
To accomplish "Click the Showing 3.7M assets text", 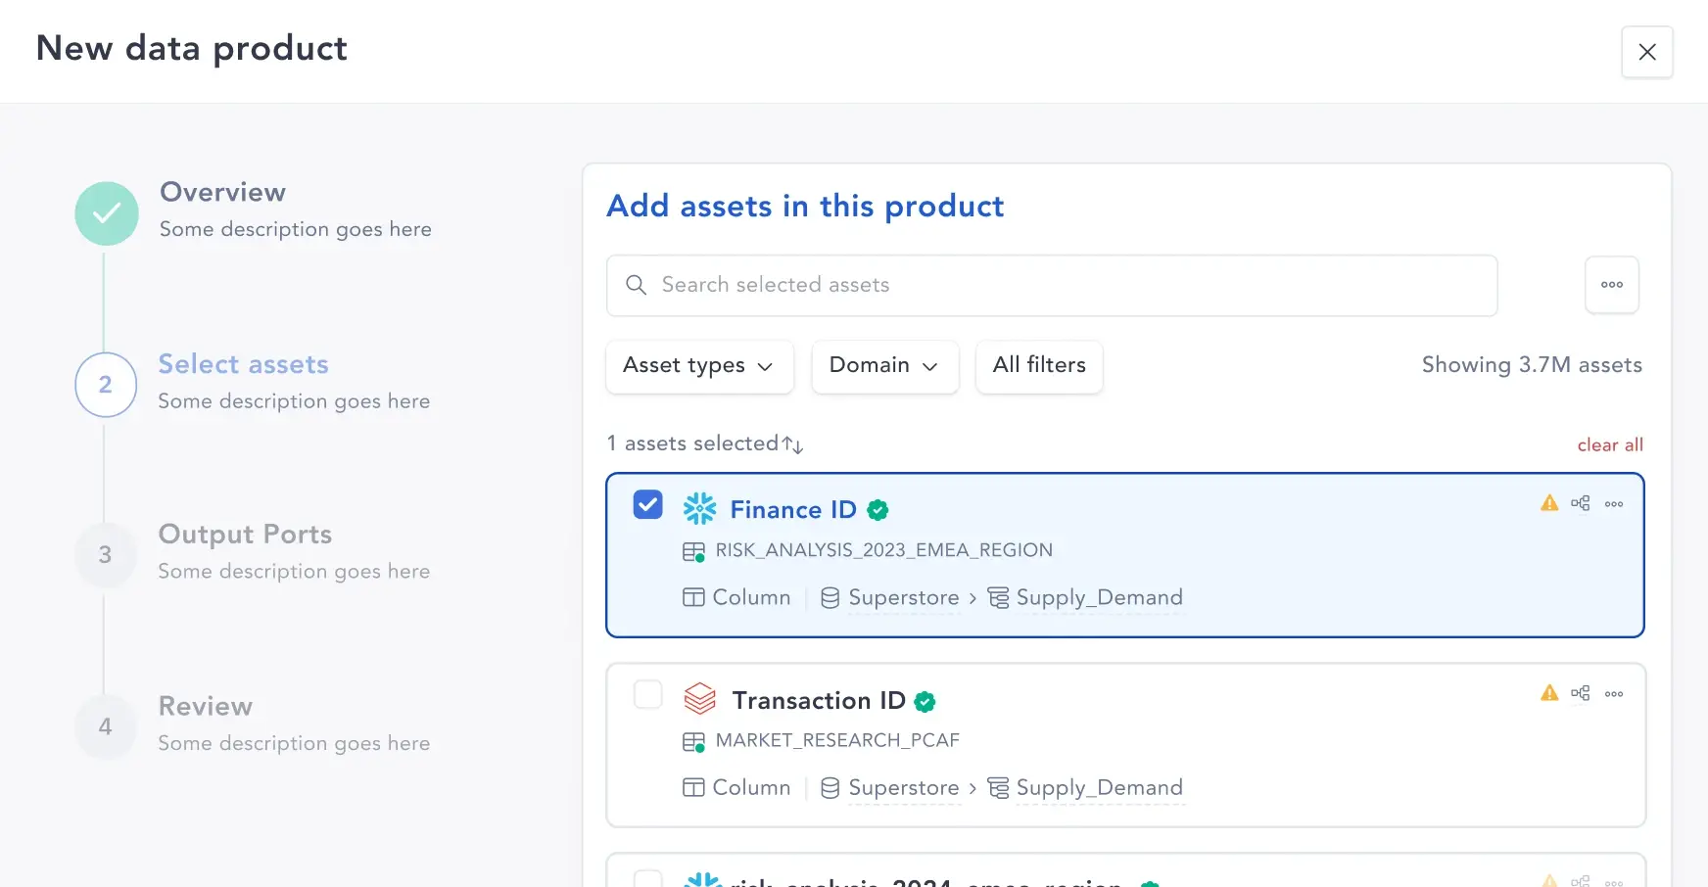I will click(x=1532, y=365).
